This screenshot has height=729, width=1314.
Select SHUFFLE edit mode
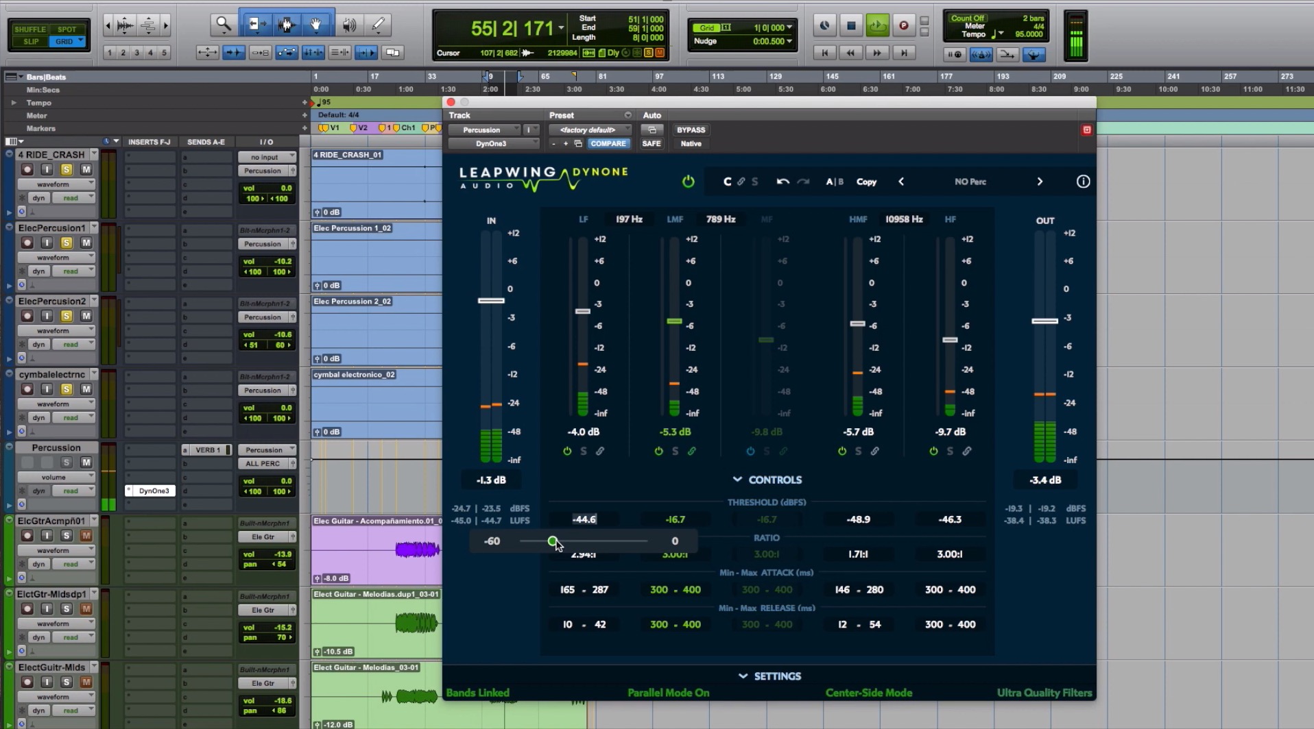30,29
